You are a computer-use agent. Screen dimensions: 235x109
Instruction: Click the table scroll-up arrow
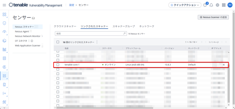tap(229, 52)
